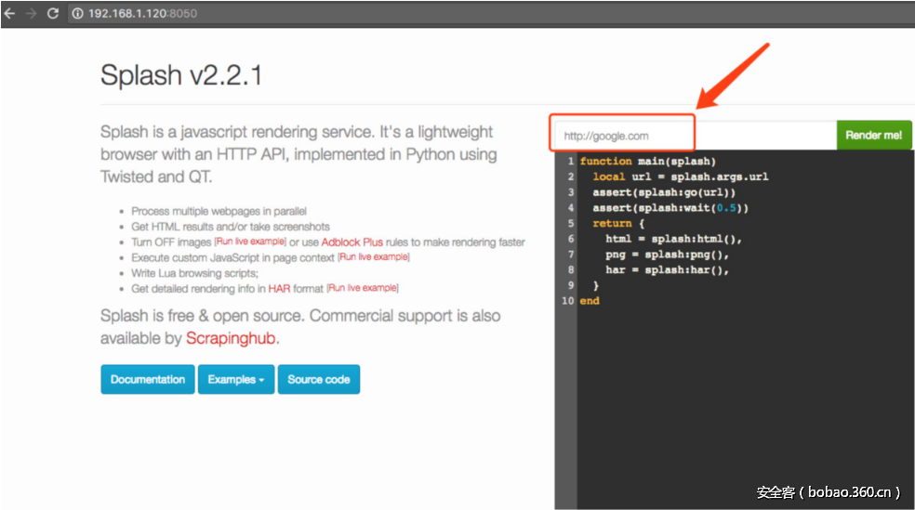Viewport: 915px width, 510px height.
Task: Click the site info icon in address bar
Action: tap(78, 14)
